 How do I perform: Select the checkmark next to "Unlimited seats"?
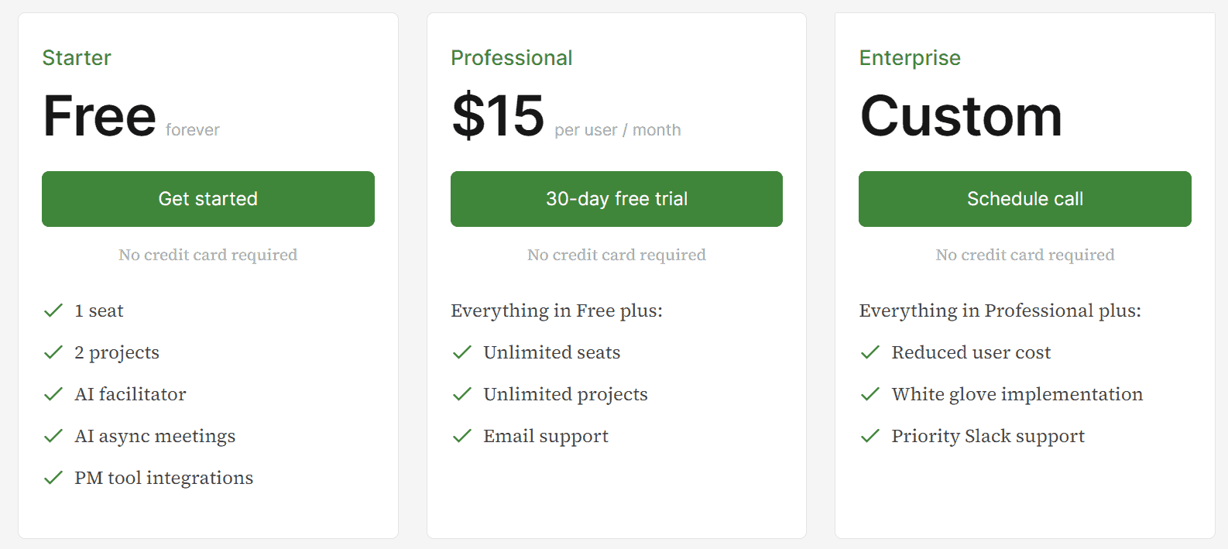pyautogui.click(x=461, y=352)
